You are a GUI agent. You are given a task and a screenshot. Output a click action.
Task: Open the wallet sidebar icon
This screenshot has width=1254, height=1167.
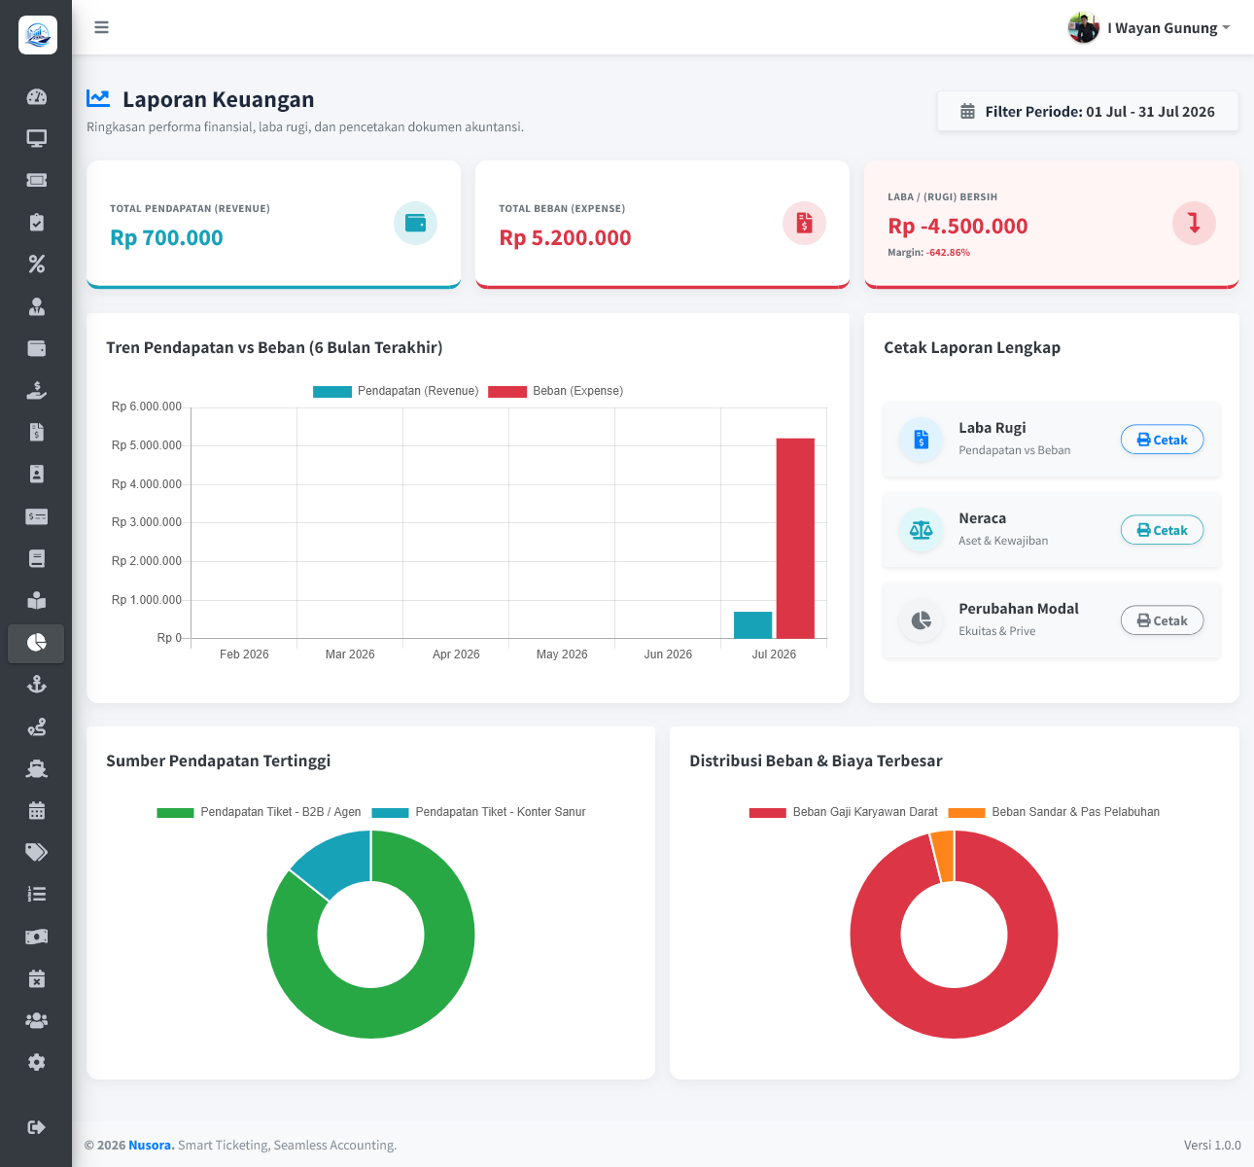tap(36, 348)
